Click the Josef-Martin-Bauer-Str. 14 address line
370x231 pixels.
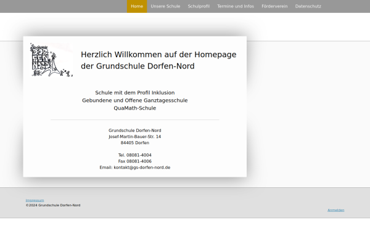click(x=134, y=137)
